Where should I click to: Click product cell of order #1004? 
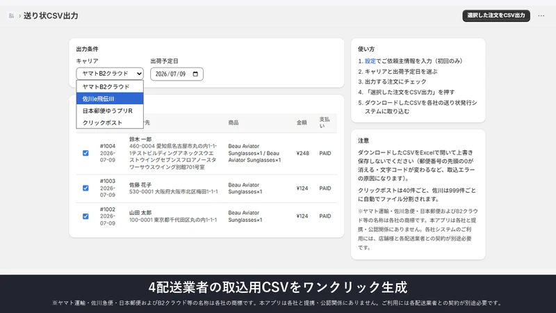254,153
